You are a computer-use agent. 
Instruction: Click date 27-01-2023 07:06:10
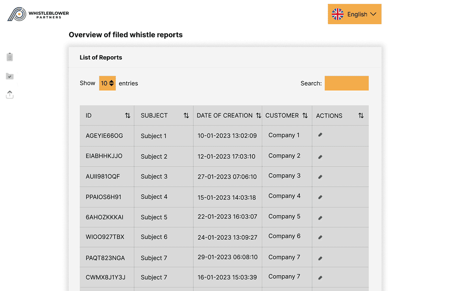227,177
